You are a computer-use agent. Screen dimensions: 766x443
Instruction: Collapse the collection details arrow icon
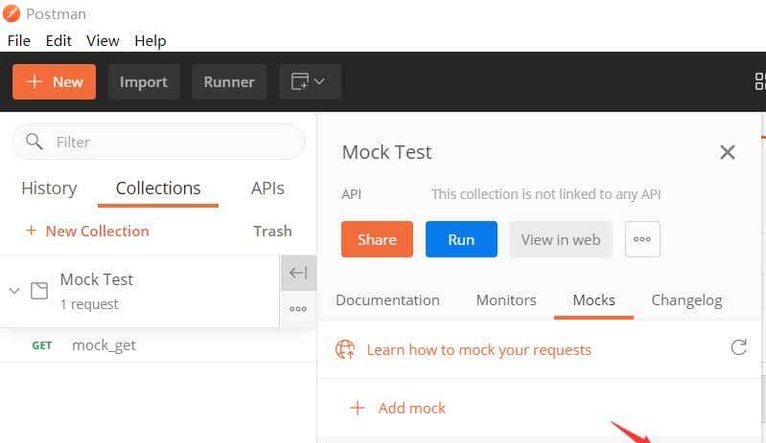click(x=298, y=273)
